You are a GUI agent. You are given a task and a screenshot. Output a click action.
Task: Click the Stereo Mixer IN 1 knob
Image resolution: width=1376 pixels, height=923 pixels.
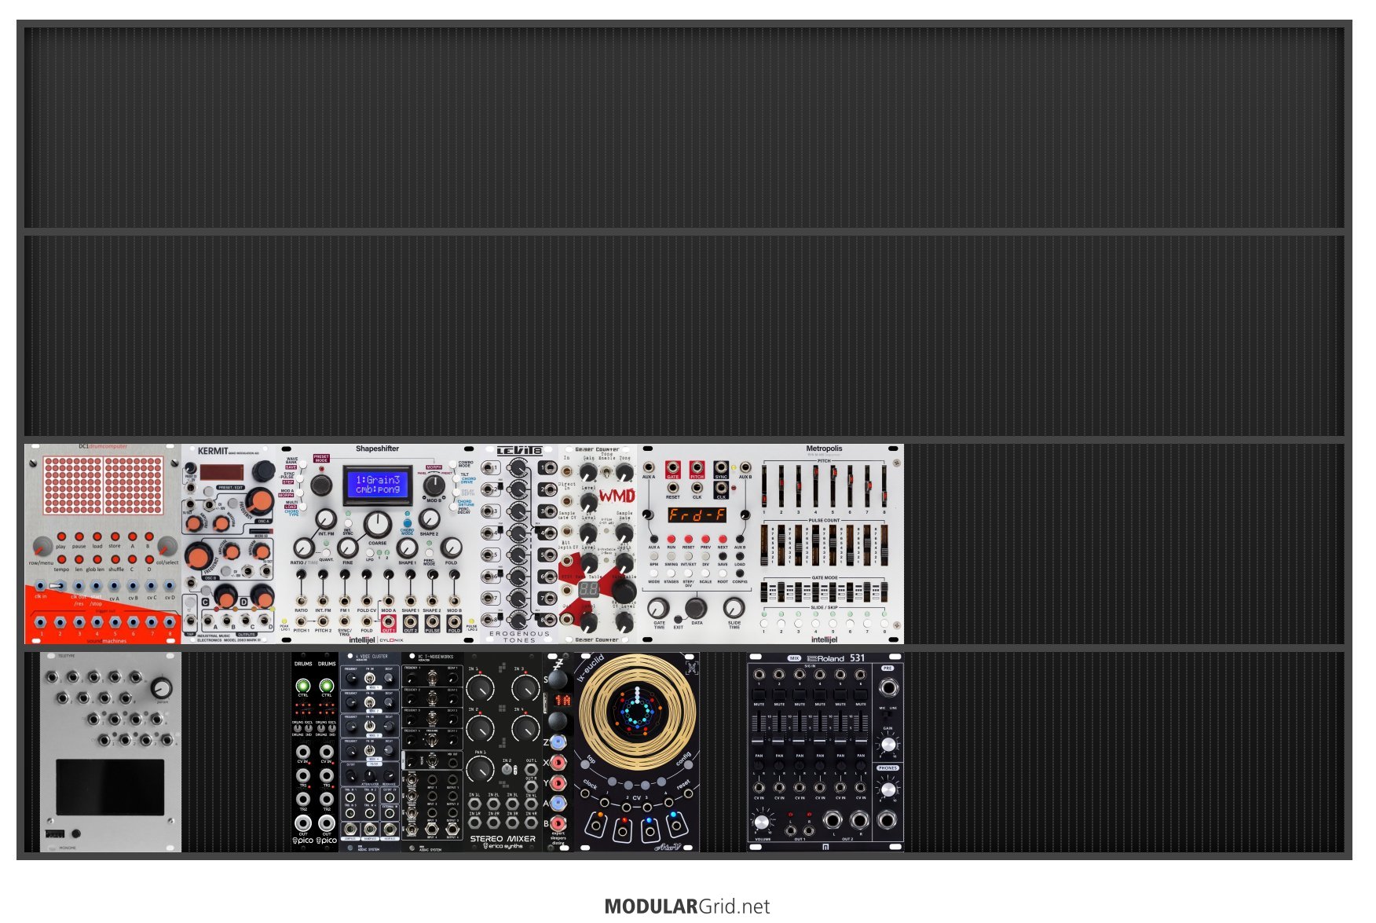pyautogui.click(x=479, y=689)
